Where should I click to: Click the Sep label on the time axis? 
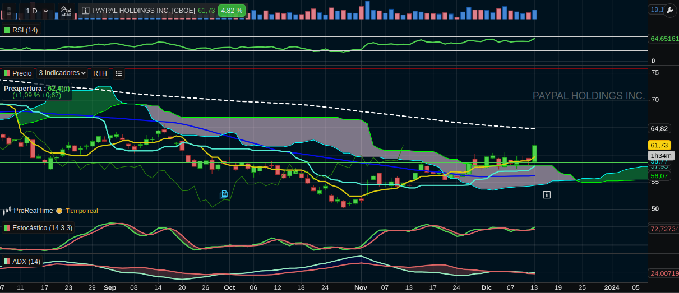(109, 287)
